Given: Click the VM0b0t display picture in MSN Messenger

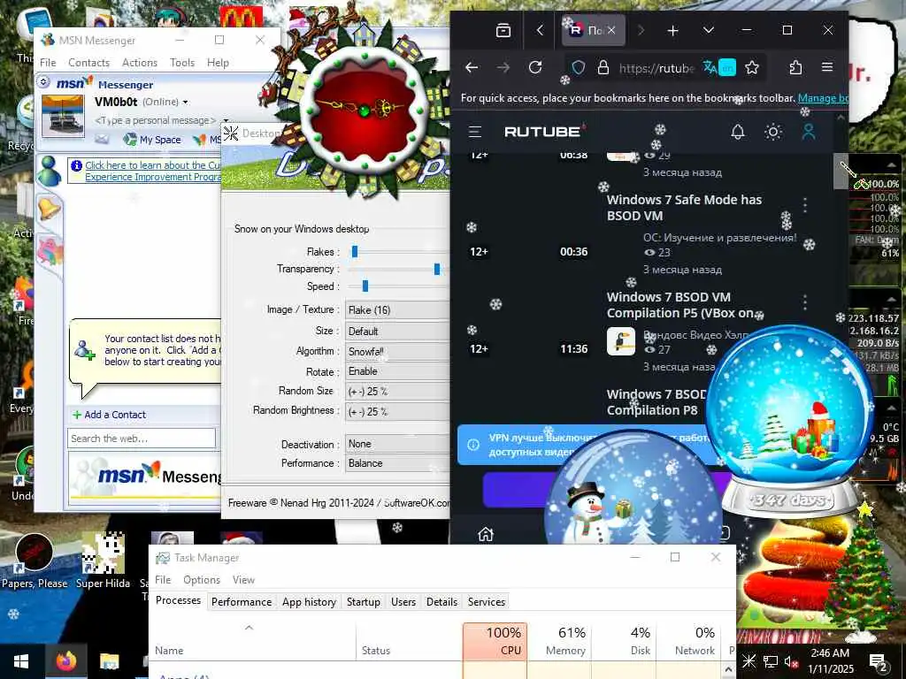Looking at the screenshot, I should pyautogui.click(x=63, y=116).
